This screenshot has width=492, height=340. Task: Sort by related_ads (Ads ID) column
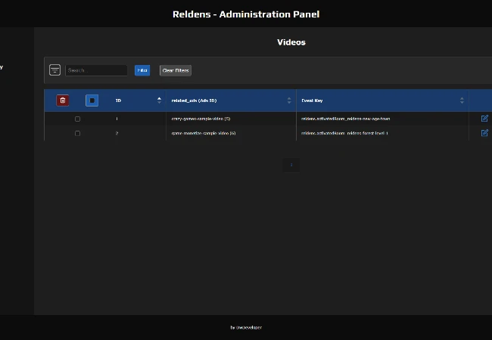pyautogui.click(x=289, y=100)
